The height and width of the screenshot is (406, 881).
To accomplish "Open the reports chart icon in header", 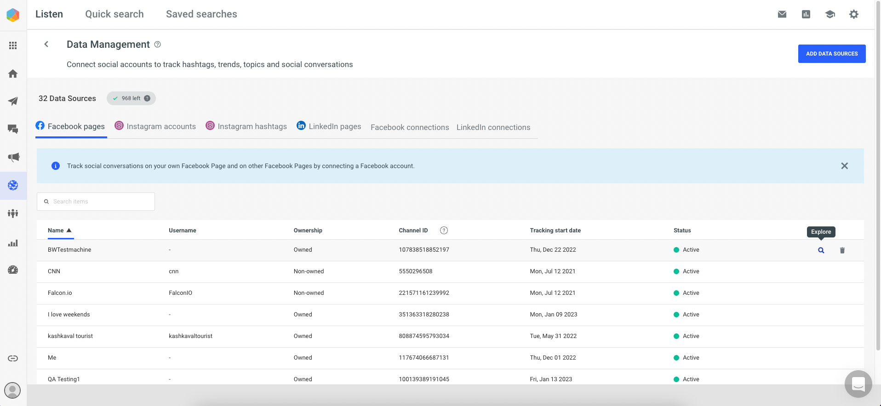I will (x=806, y=14).
